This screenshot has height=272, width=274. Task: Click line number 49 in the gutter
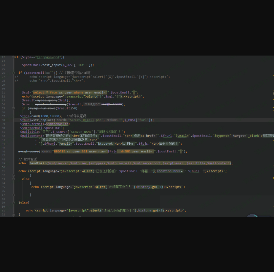[x=3, y=163]
